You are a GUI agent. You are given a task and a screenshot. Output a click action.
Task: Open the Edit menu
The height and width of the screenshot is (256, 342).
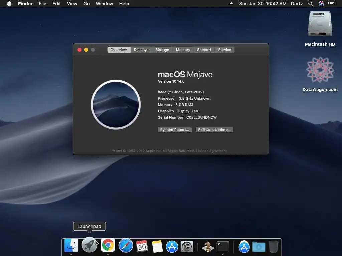point(56,4)
